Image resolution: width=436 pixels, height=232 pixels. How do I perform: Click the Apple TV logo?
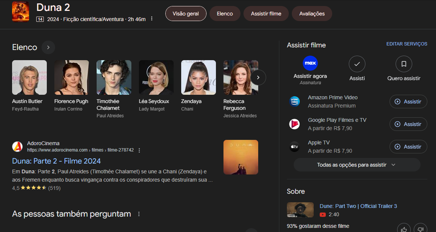[294, 147]
